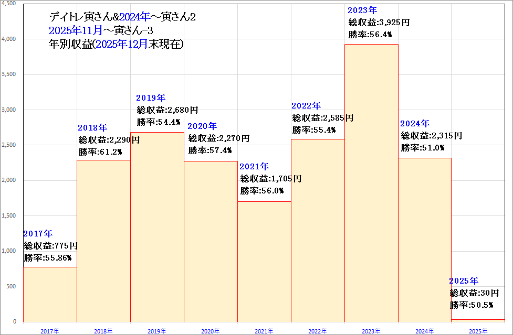Image resolution: width=513 pixels, height=335 pixels.
Task: Select the 2017 yearly profit bar
Action: point(50,294)
